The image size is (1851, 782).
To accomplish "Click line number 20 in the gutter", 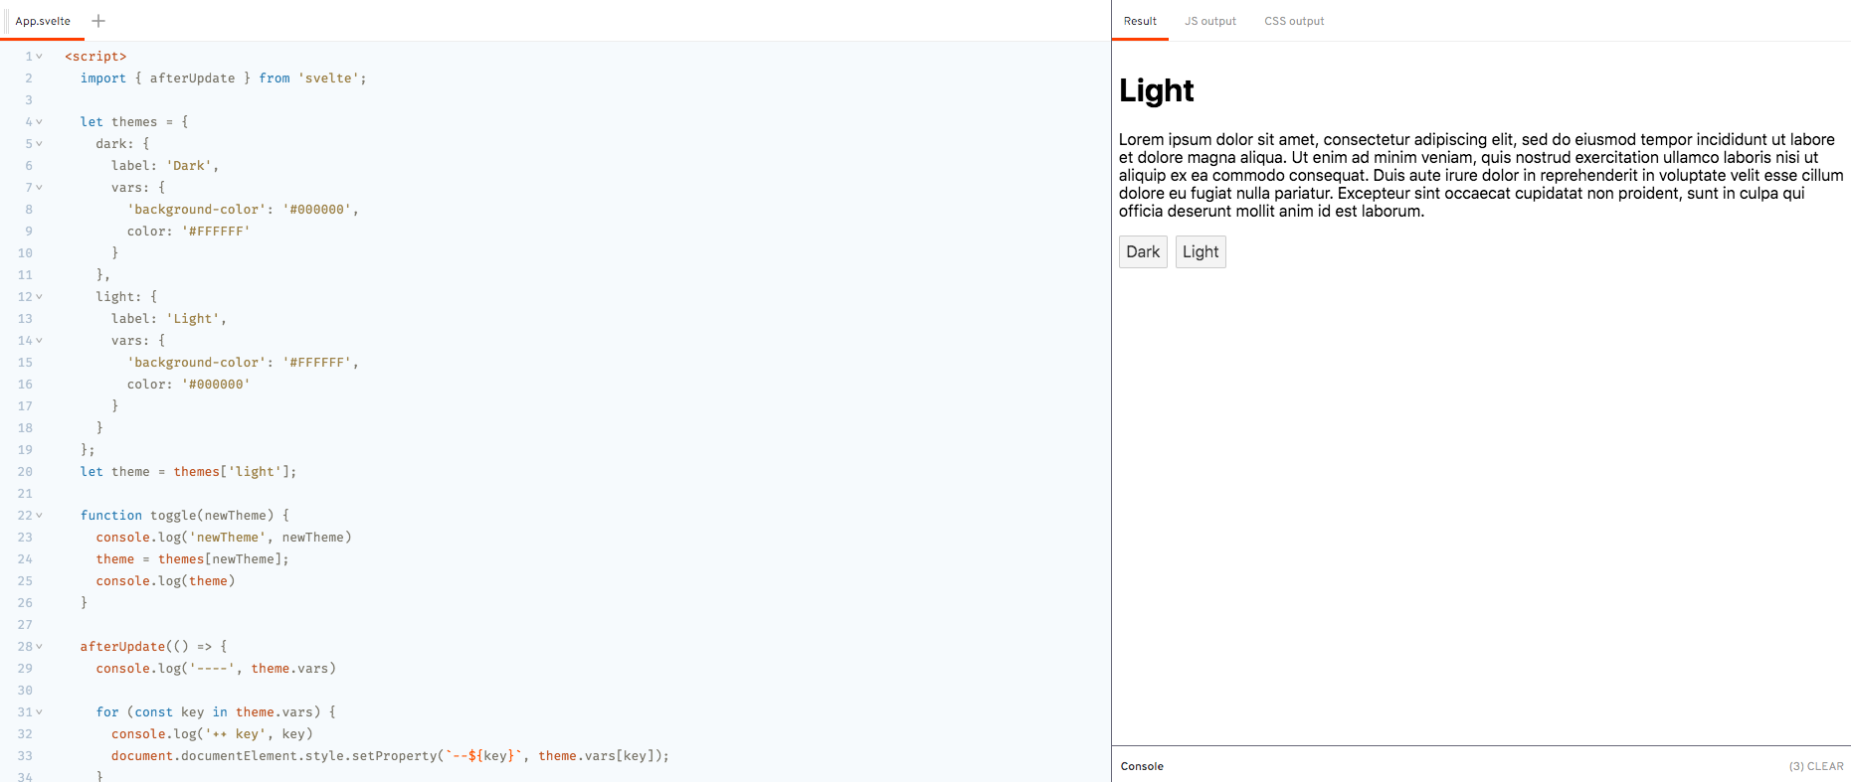I will [25, 472].
